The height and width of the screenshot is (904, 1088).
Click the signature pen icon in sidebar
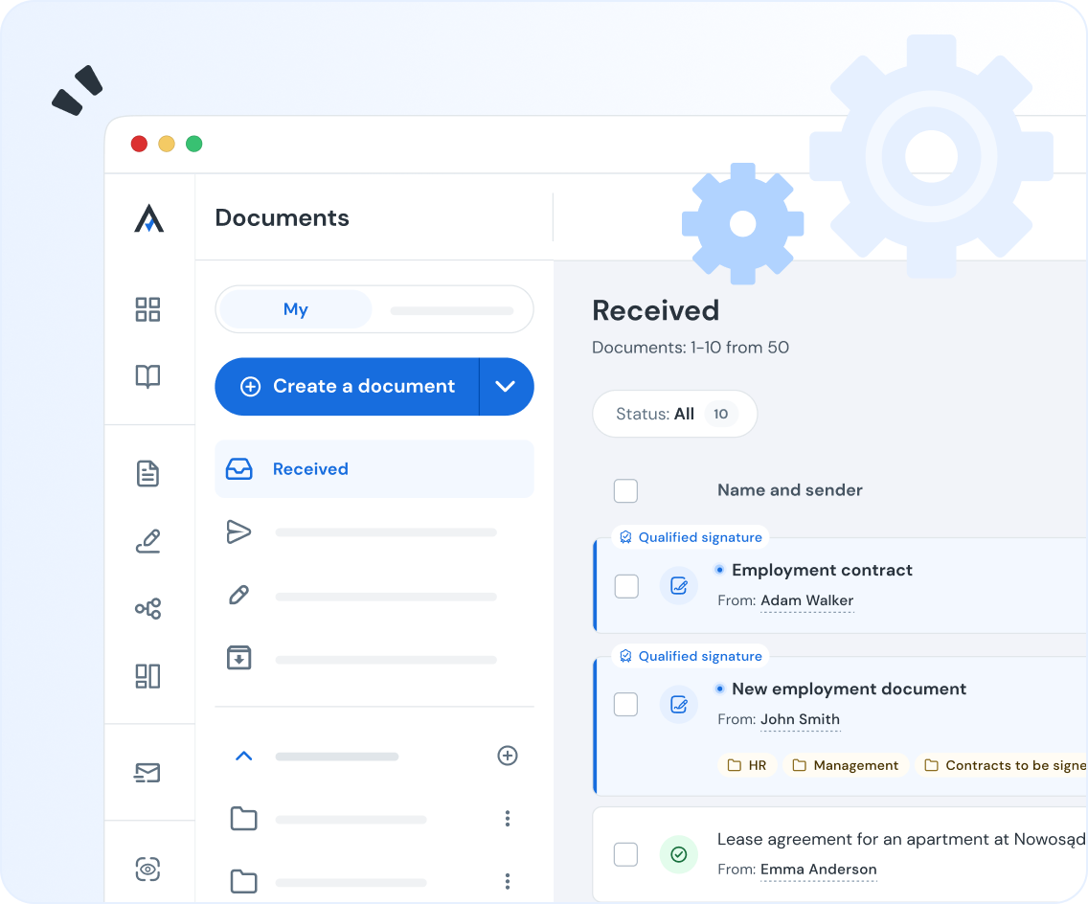(147, 541)
